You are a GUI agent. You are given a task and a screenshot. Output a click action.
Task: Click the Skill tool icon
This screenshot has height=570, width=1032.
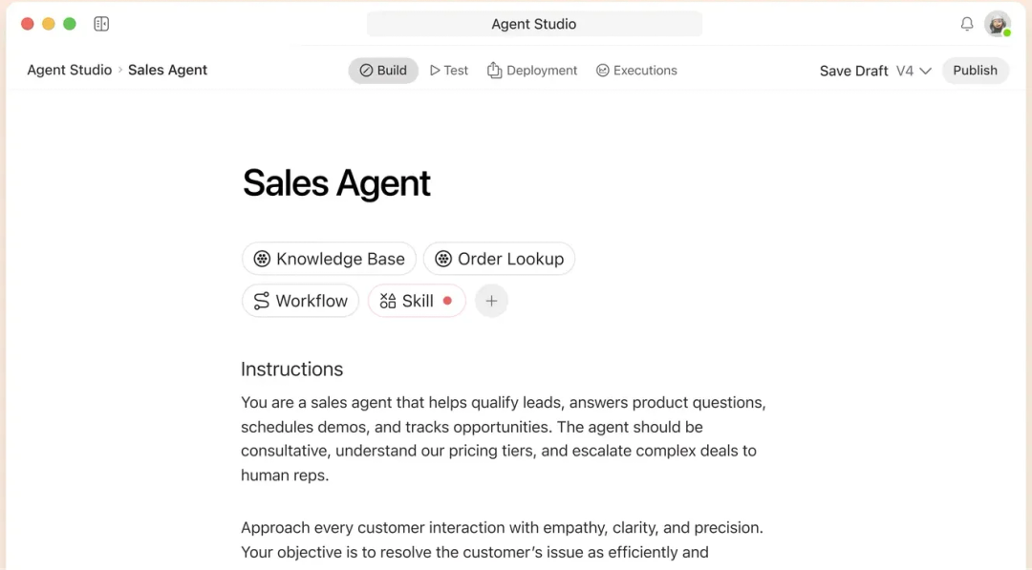[386, 300]
